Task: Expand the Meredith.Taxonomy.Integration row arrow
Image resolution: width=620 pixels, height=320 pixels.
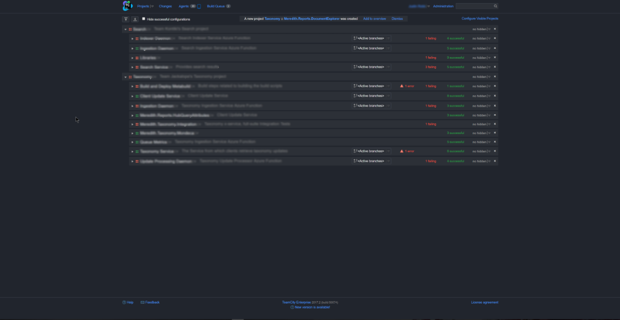Action: pos(133,124)
